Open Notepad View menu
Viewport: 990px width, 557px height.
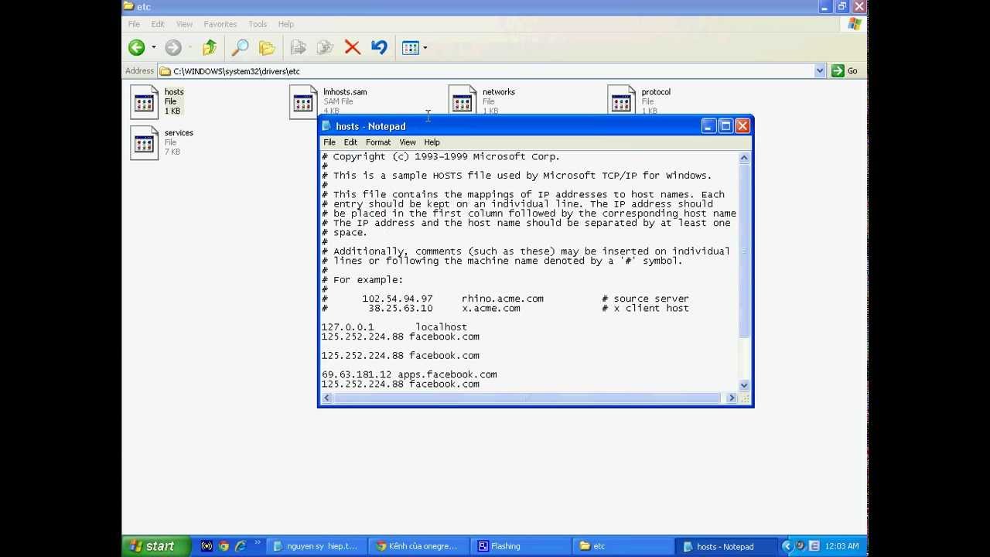click(x=408, y=142)
